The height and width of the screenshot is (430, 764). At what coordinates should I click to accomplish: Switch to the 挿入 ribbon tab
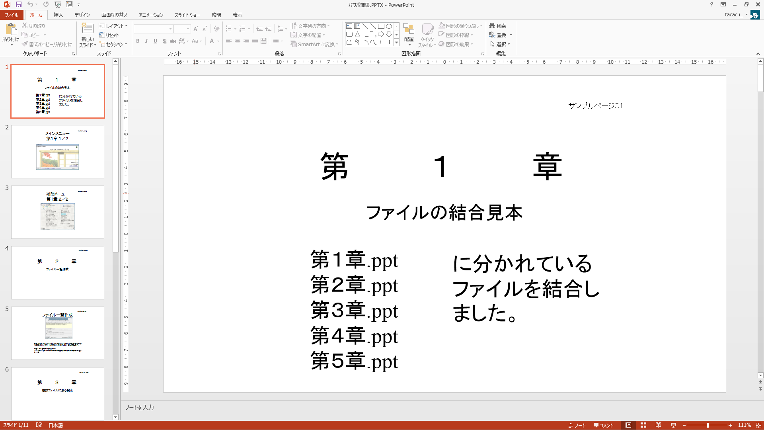pyautogui.click(x=58, y=15)
